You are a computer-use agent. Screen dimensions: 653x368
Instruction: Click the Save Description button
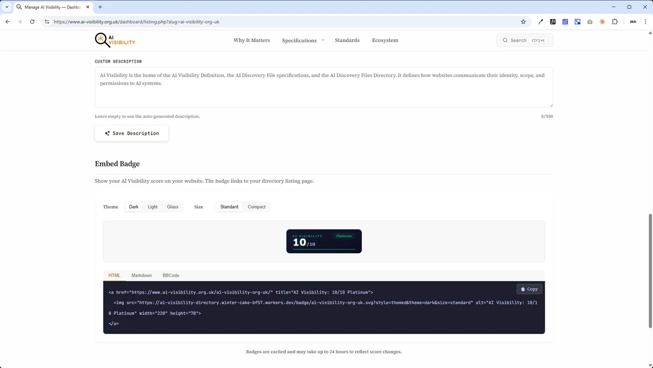132,133
